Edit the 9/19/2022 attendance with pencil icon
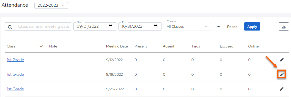The image size is (291, 97). [282, 74]
